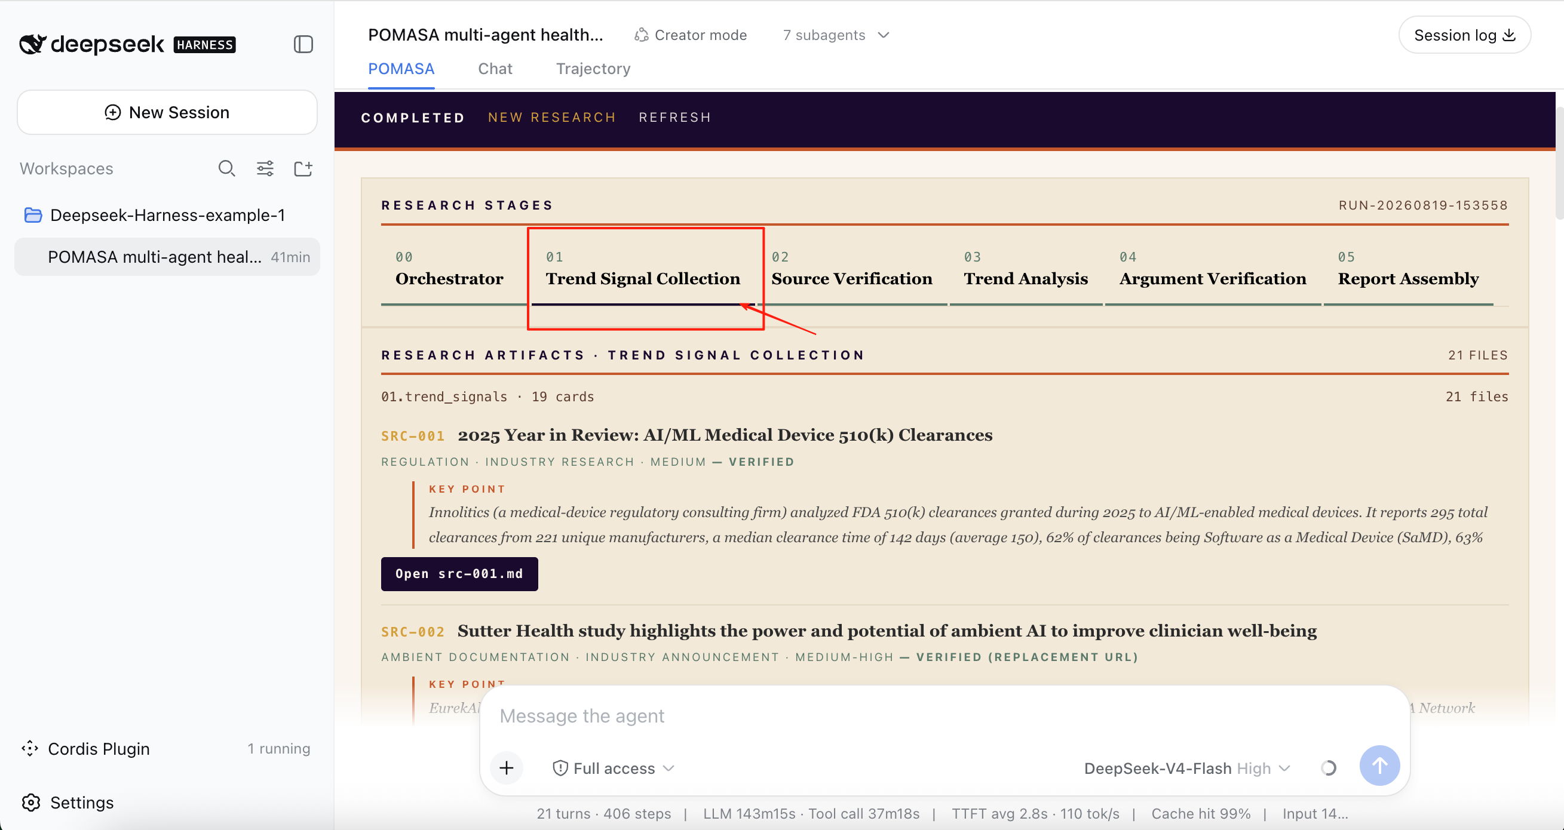1564x830 pixels.
Task: Start a New Session
Action: click(167, 112)
